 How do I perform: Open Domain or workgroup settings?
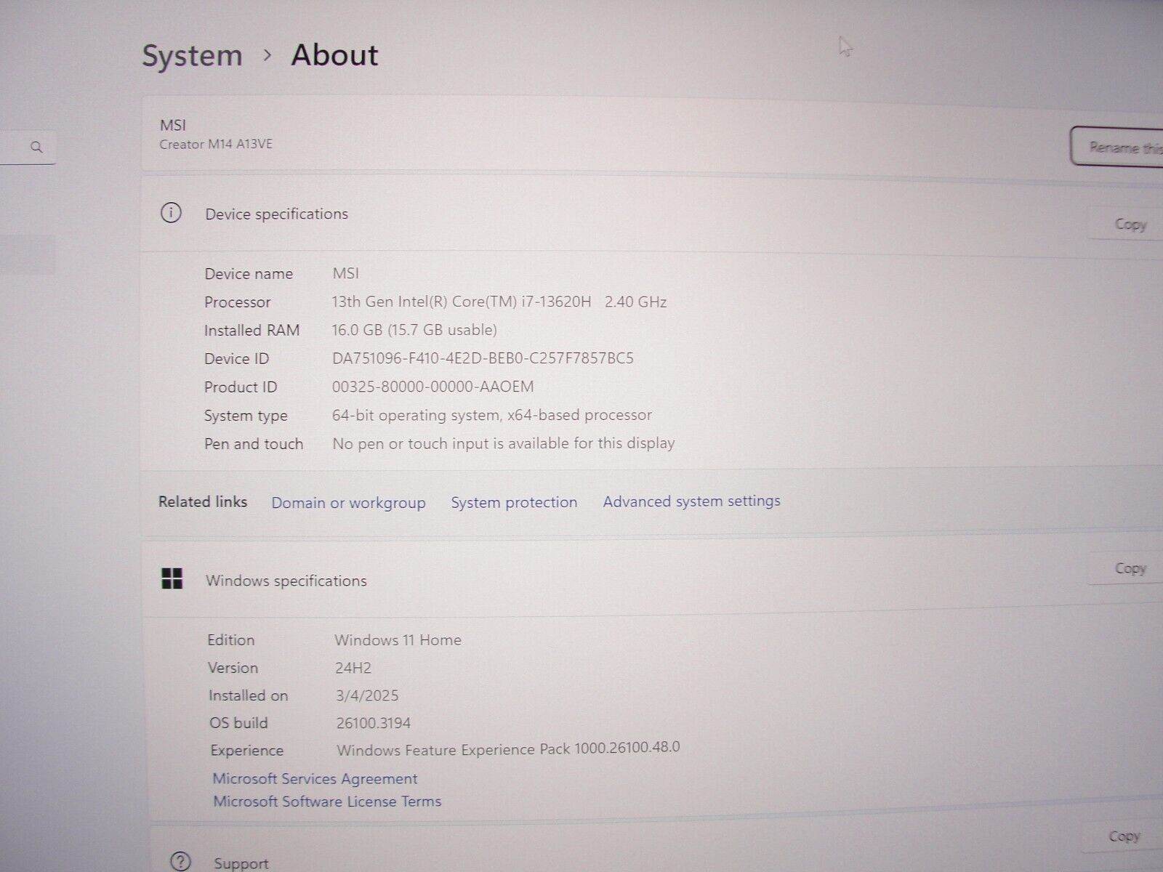[348, 502]
